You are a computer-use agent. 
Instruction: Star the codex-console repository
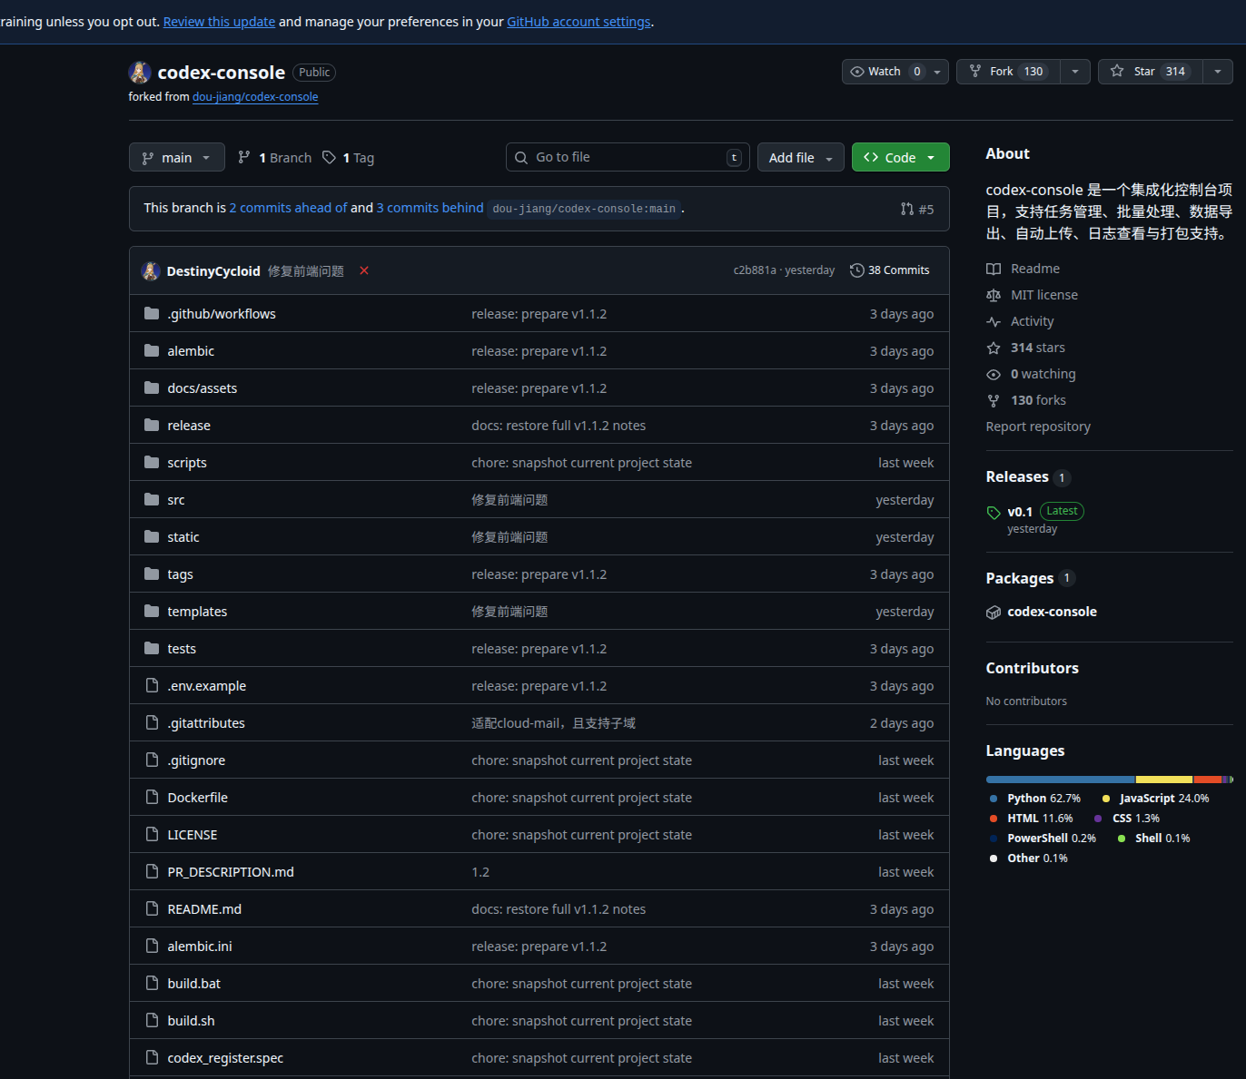click(1150, 72)
